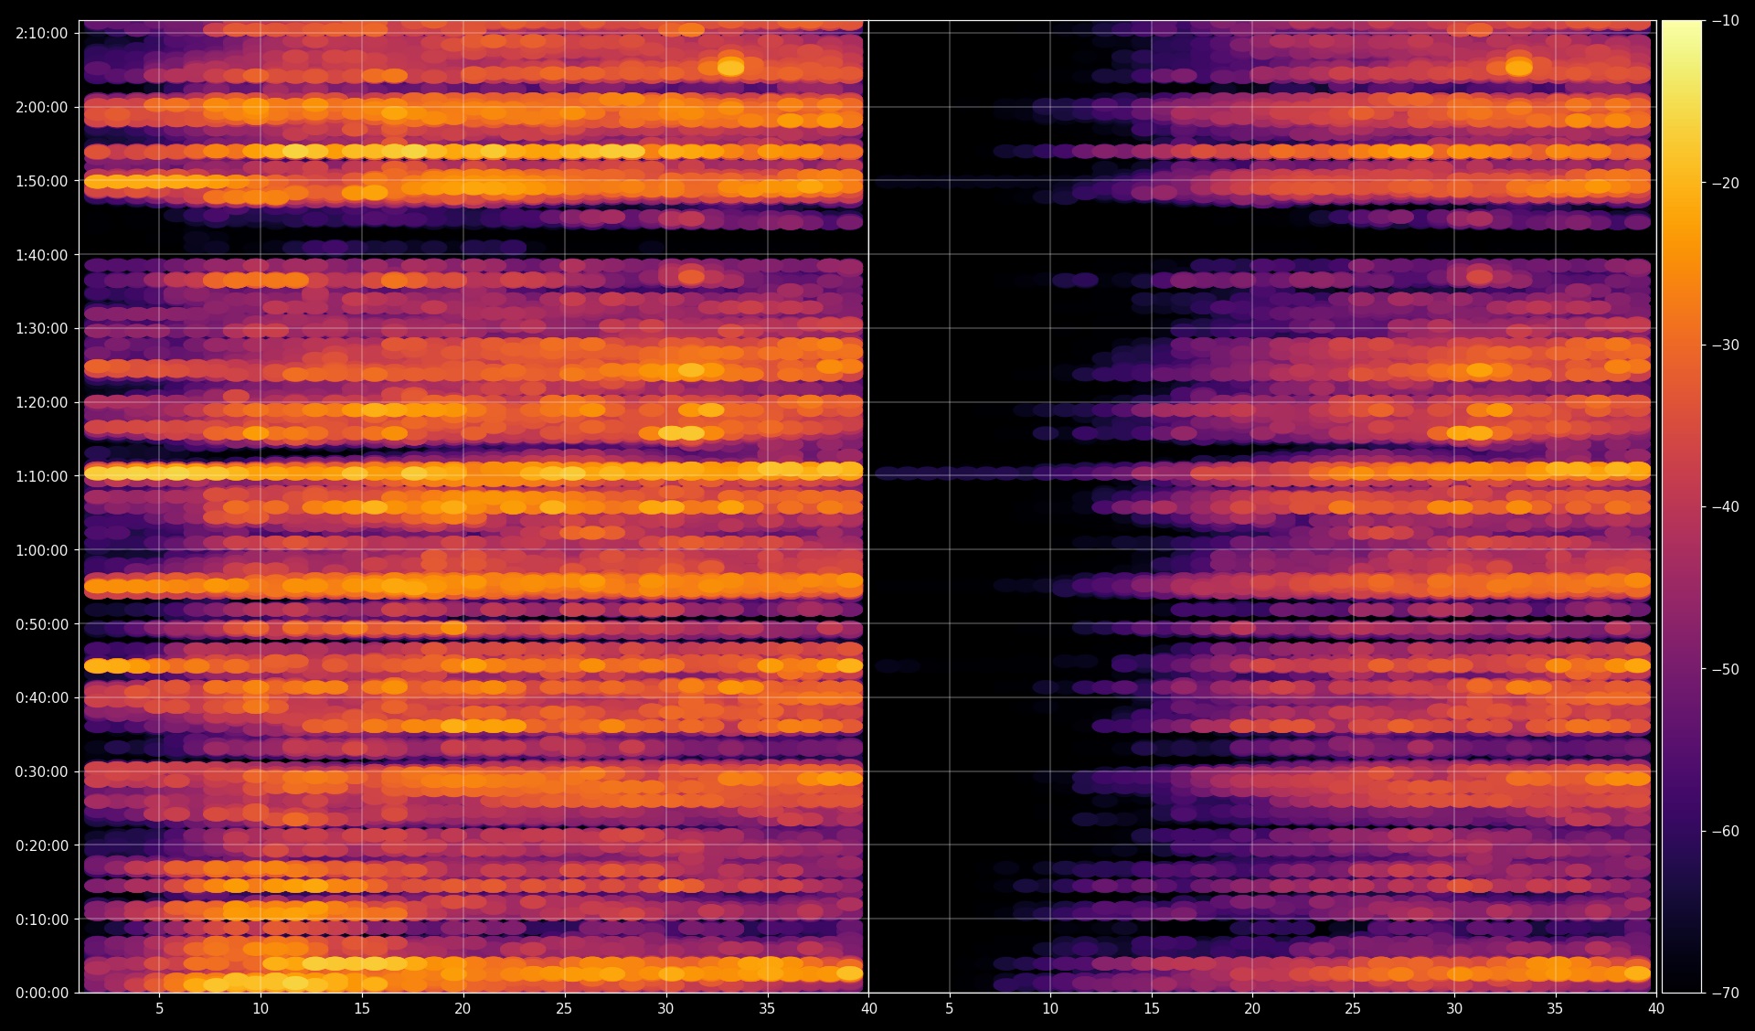Click x-axis label 10 under right heatmap
The width and height of the screenshot is (1755, 1031).
(x=1050, y=1008)
